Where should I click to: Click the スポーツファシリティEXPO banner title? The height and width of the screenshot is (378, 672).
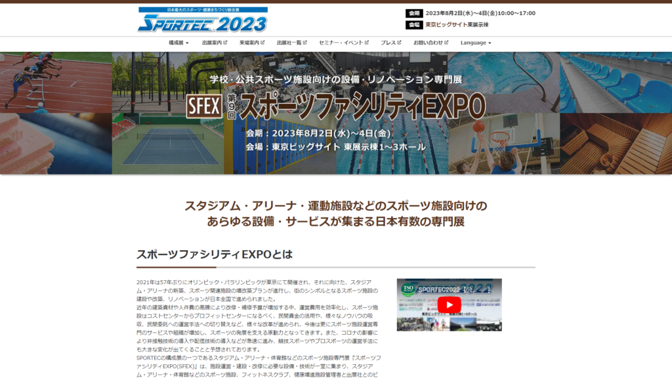tap(362, 106)
